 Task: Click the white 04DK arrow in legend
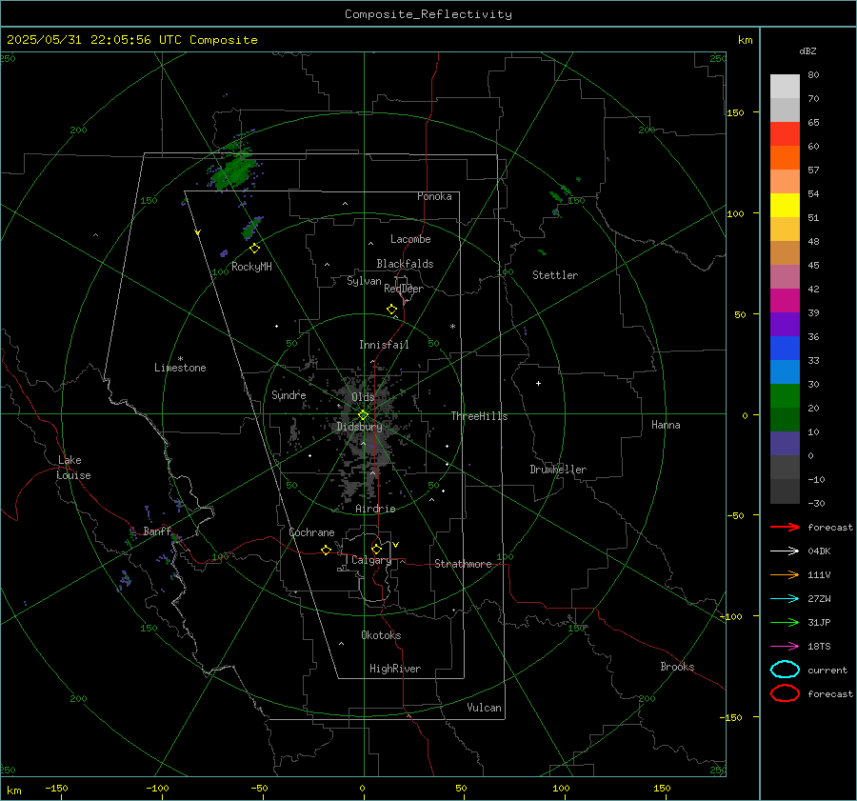(785, 551)
